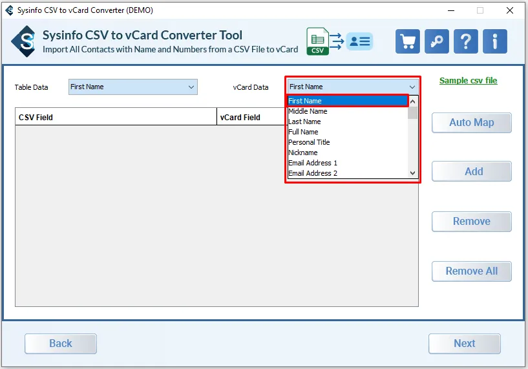Show product info via the i icon
The image size is (528, 369).
(494, 41)
